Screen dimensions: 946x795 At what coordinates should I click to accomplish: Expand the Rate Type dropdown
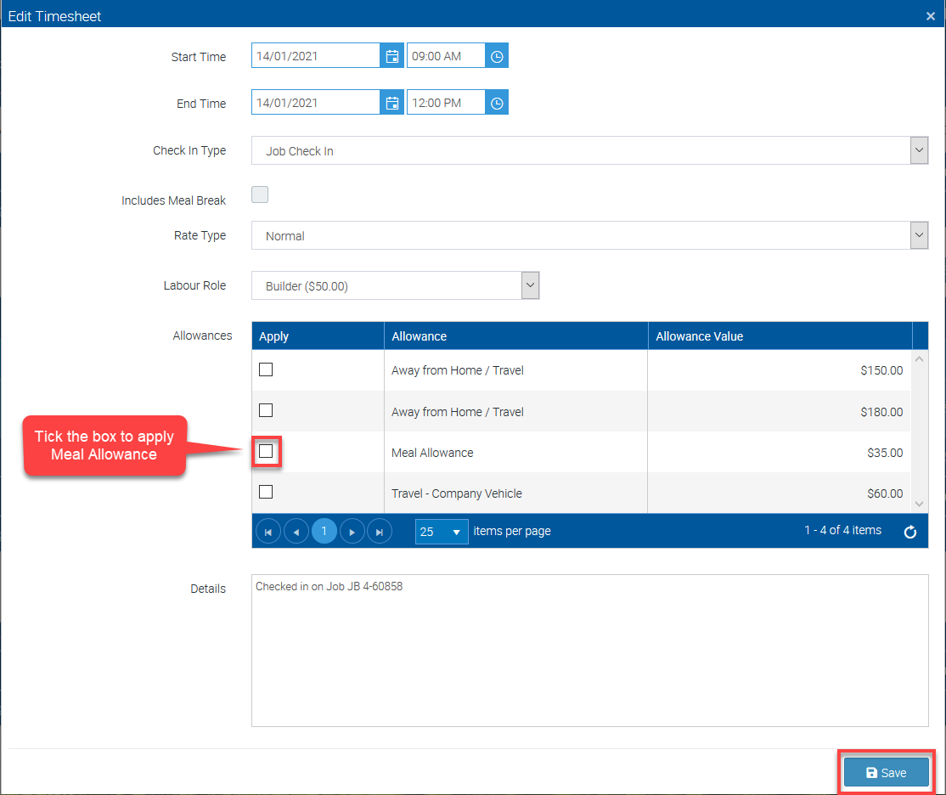click(919, 235)
